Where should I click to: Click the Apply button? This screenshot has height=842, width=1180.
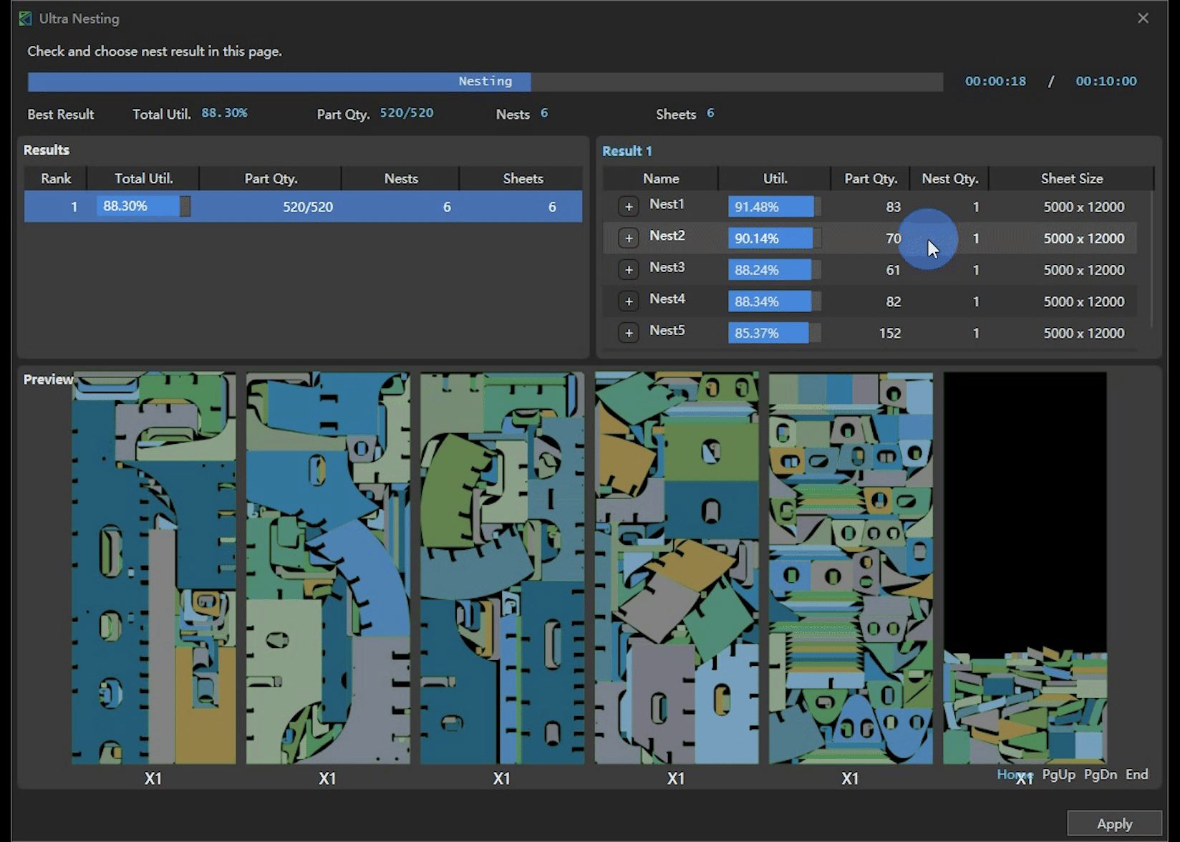point(1113,823)
